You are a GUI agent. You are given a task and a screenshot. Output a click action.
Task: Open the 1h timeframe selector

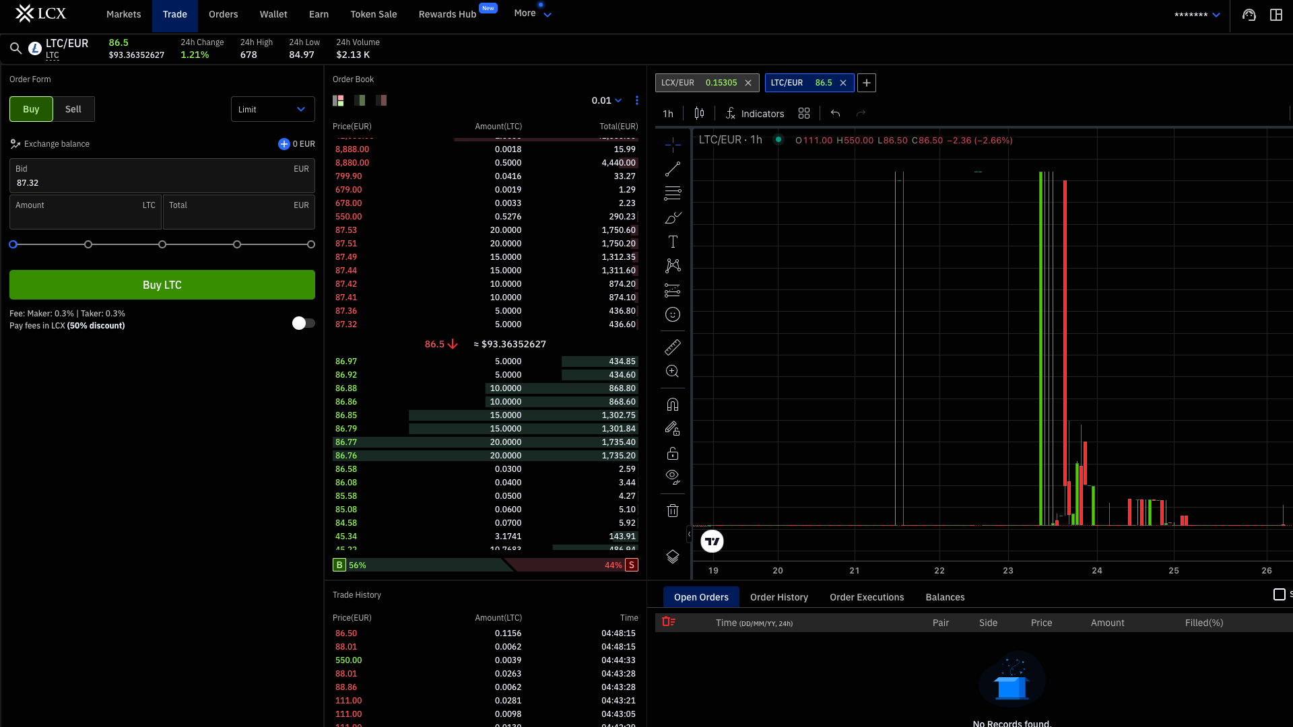(x=668, y=114)
